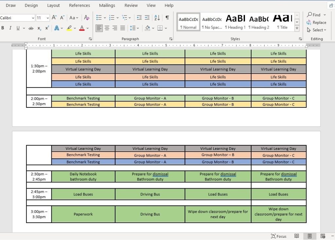
Task: Click the Replace button
Action: 317,22
